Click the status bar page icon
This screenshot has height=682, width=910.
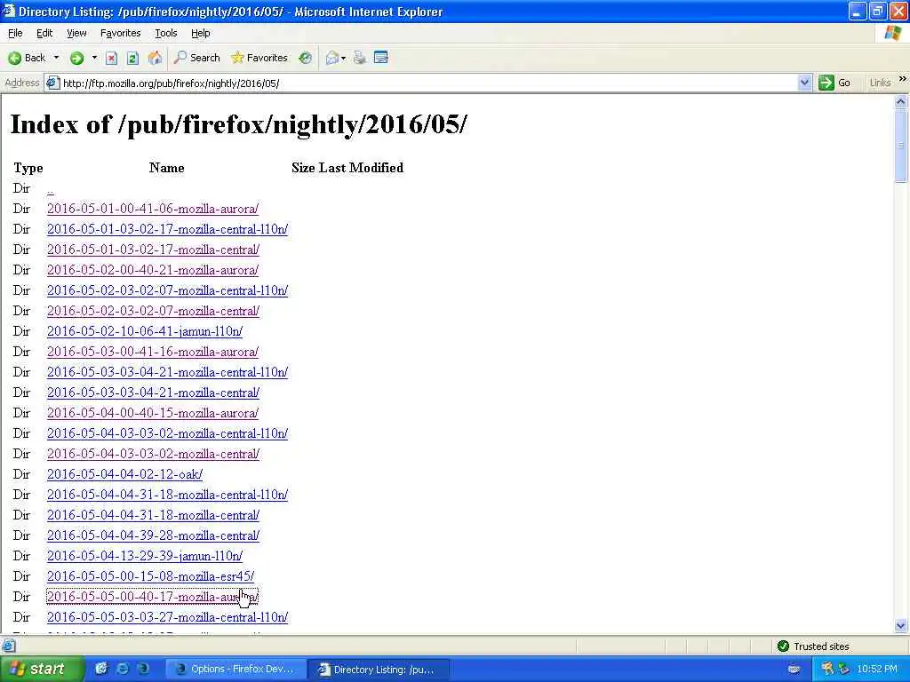point(8,646)
